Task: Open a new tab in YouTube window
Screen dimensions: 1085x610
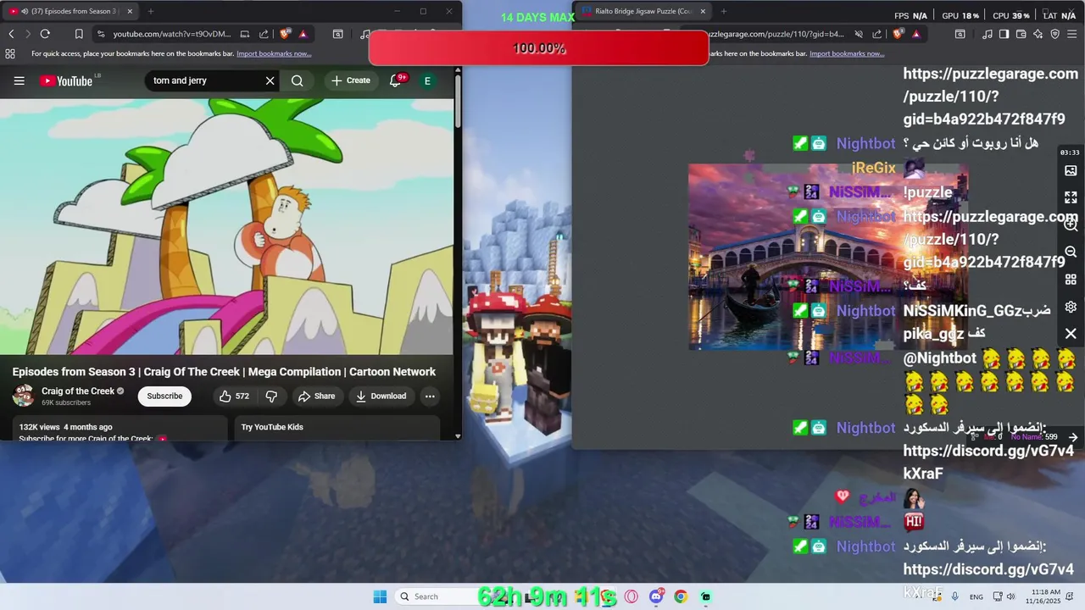Action: [151, 11]
